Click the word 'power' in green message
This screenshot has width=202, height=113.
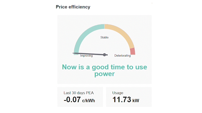point(104,74)
